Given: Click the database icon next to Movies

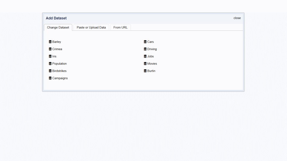Looking at the screenshot, I should [145, 64].
